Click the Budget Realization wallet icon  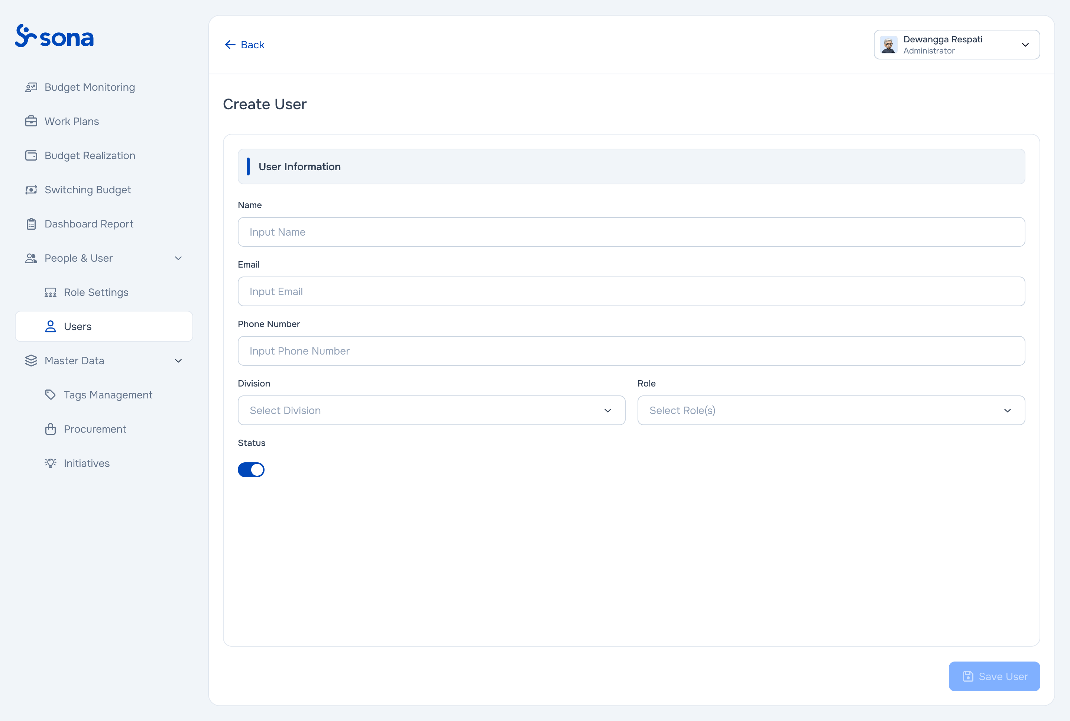point(31,155)
